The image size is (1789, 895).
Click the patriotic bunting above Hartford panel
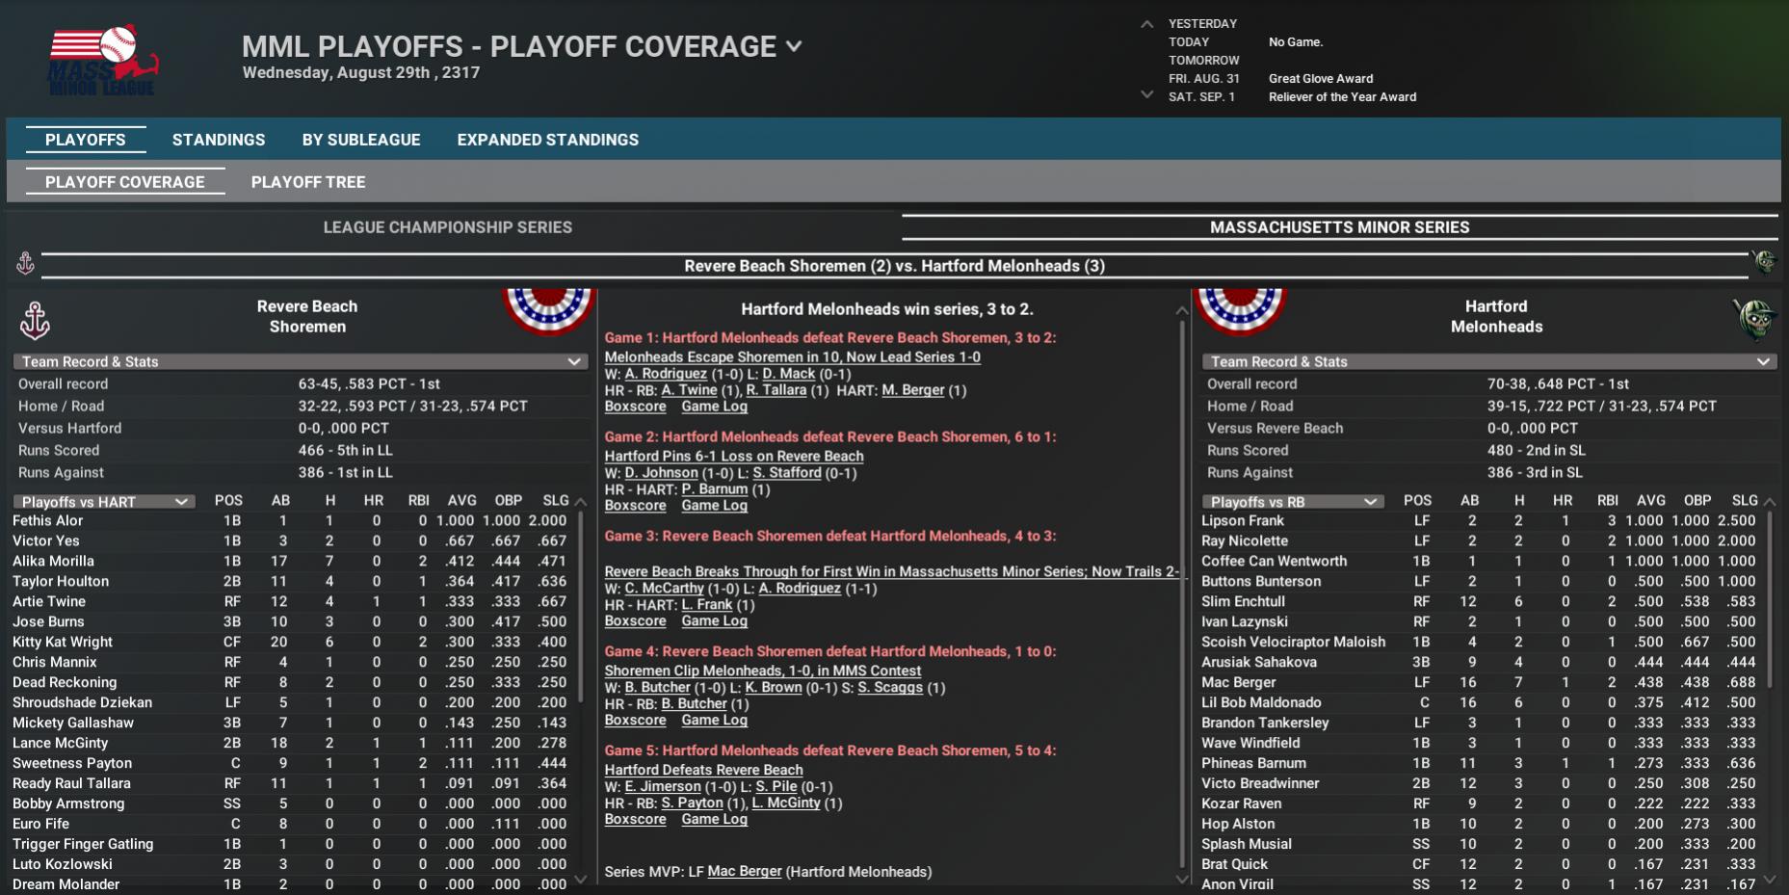pos(1240,308)
